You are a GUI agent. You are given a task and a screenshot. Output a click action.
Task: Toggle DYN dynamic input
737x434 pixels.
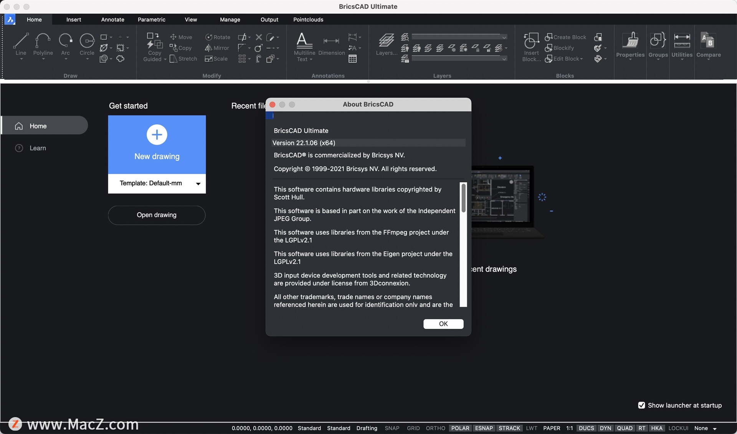coord(605,428)
